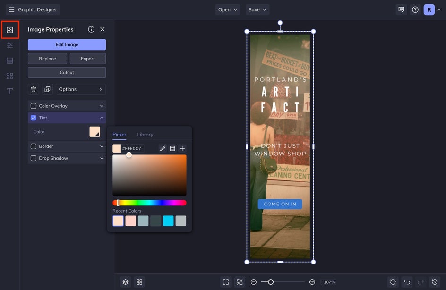Click the hex color field #FFE0C7
This screenshot has height=290, width=446.
pyautogui.click(x=132, y=148)
